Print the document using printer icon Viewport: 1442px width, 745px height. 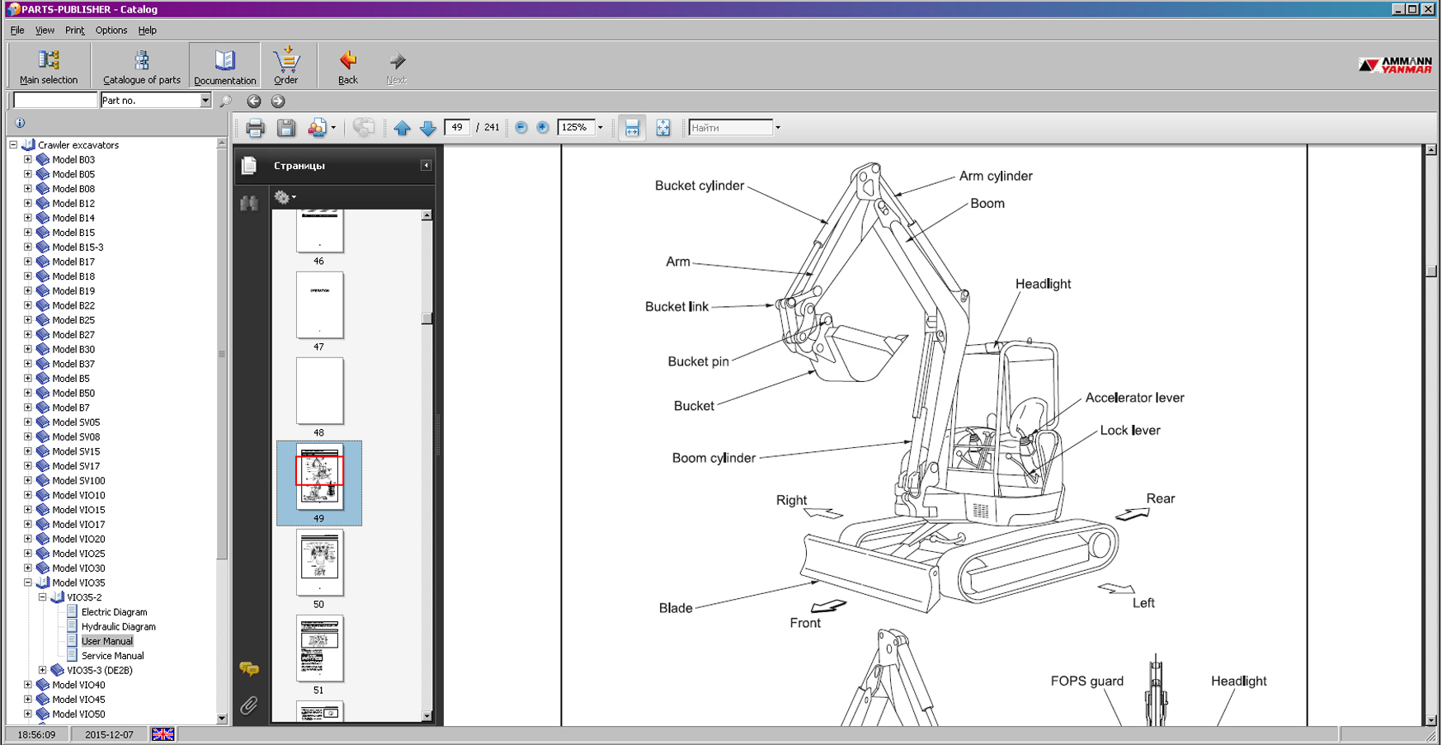(255, 128)
